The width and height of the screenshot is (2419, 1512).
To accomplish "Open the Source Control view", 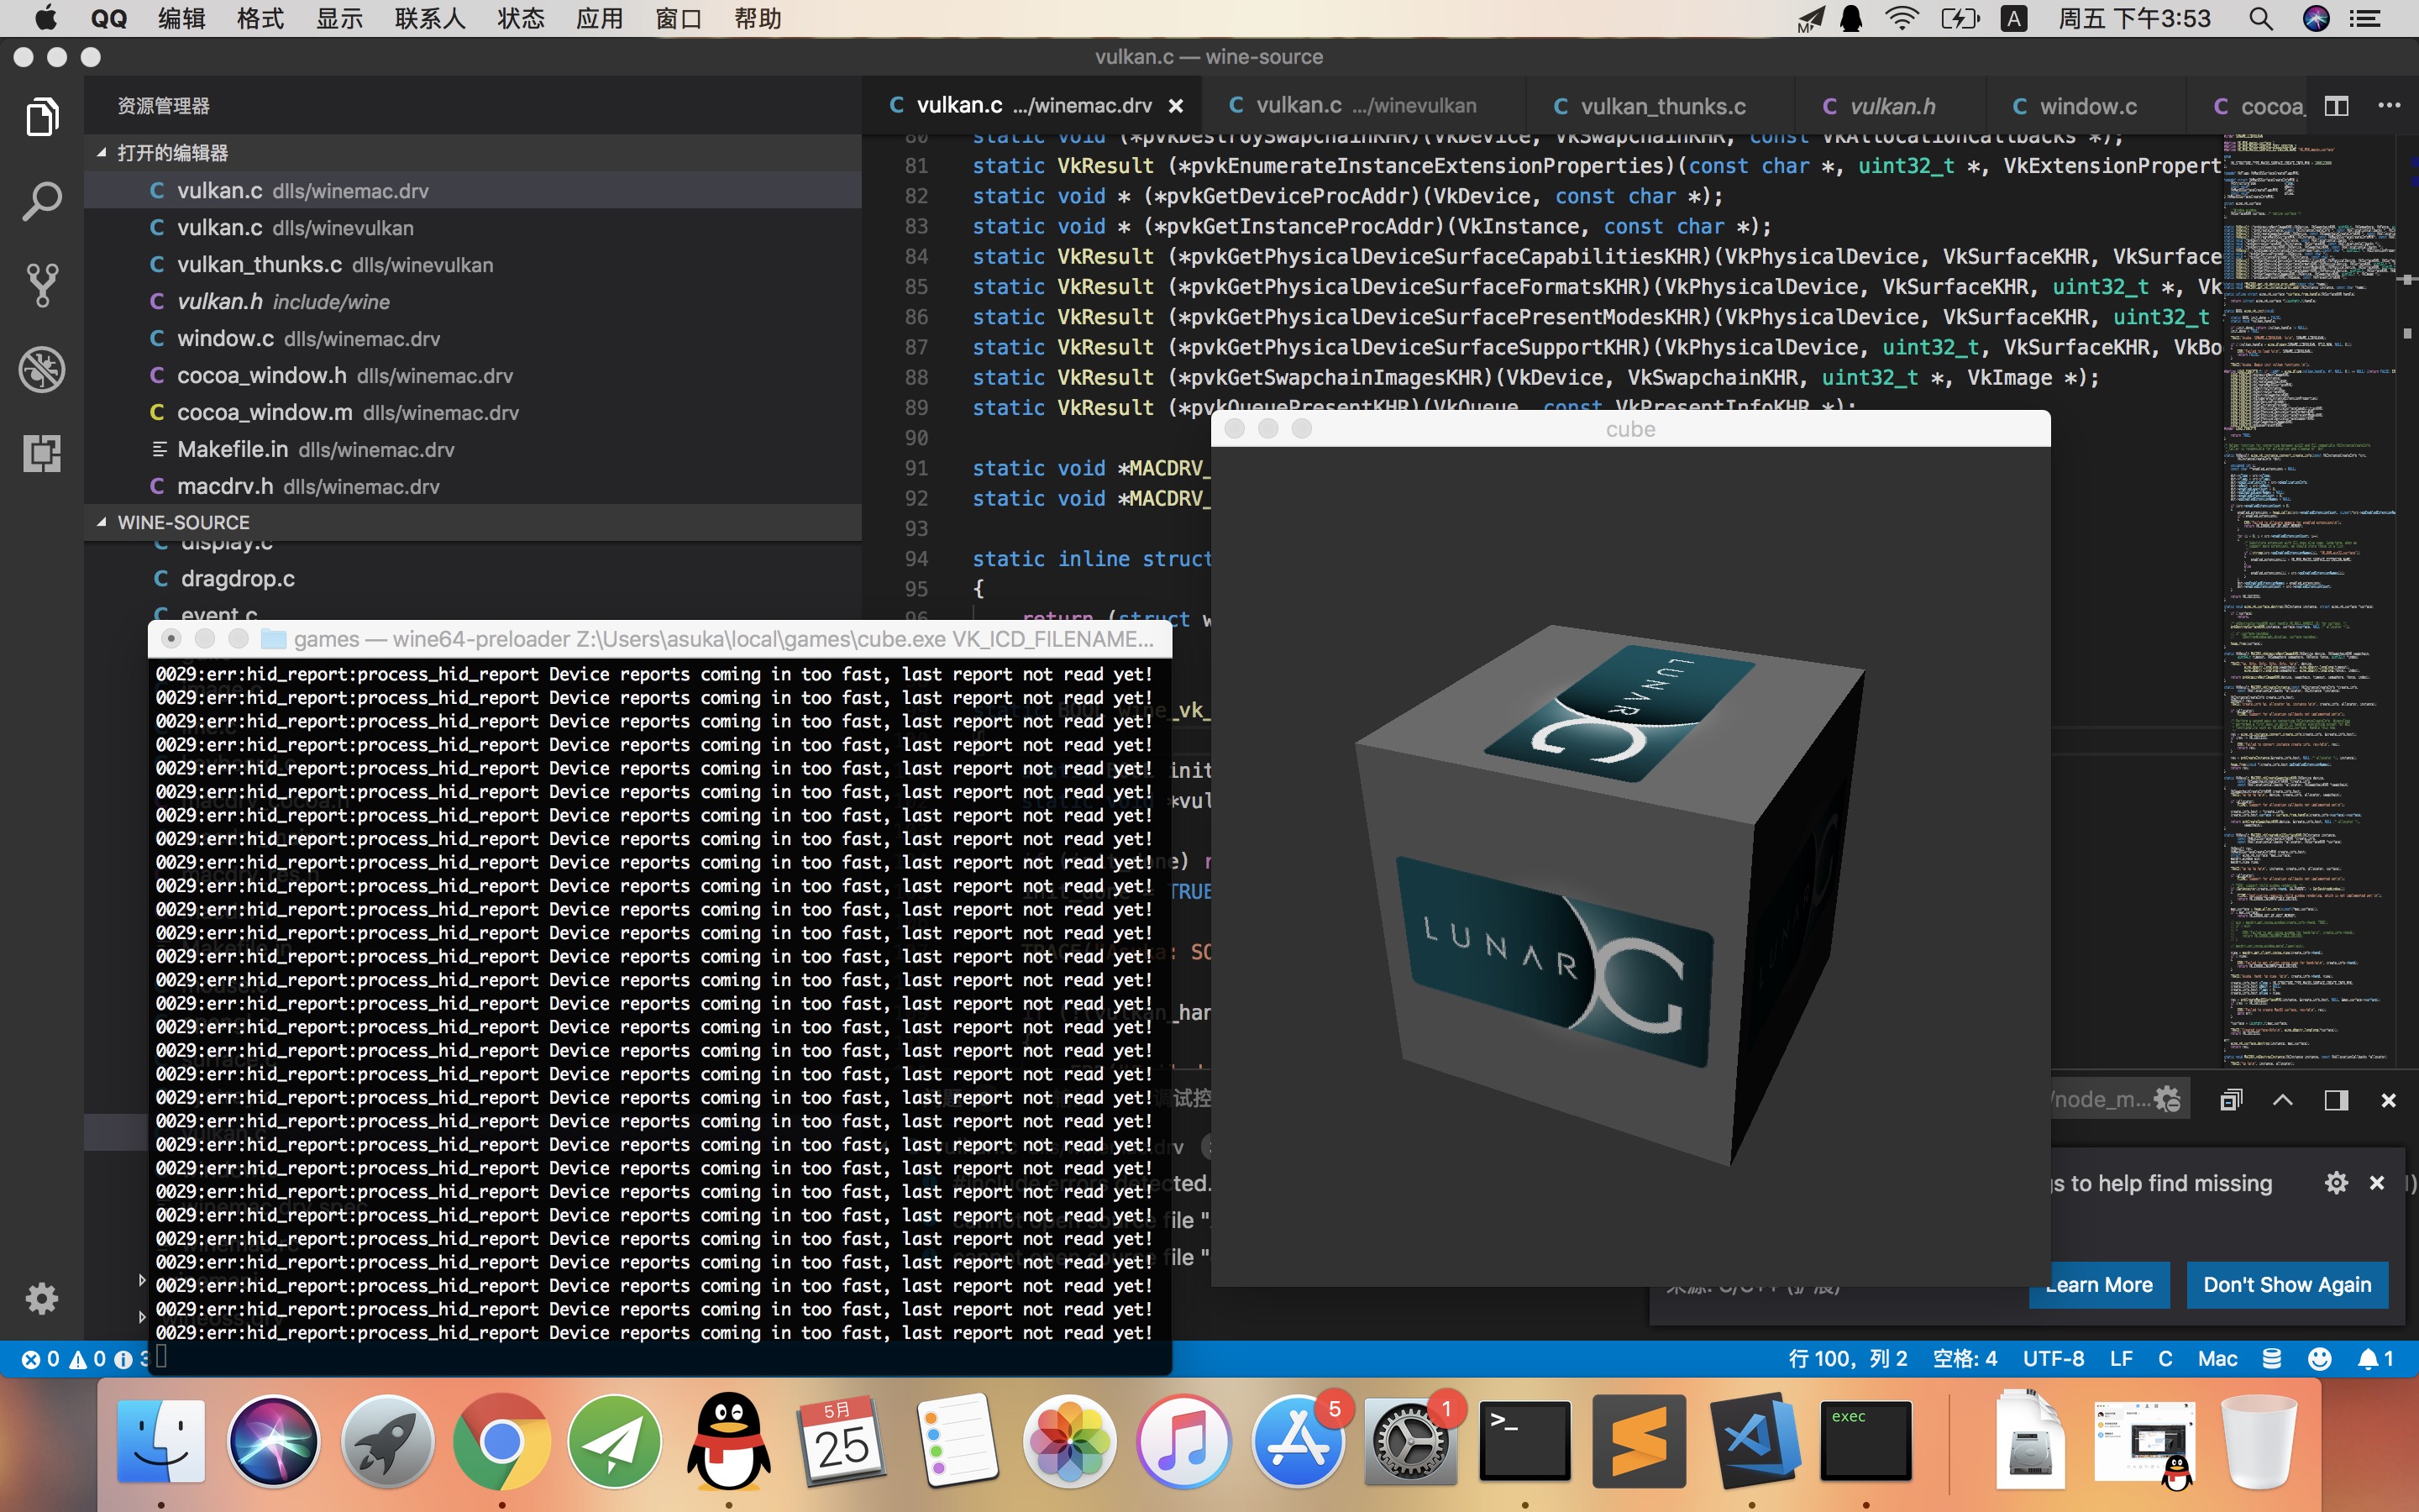I will (42, 284).
